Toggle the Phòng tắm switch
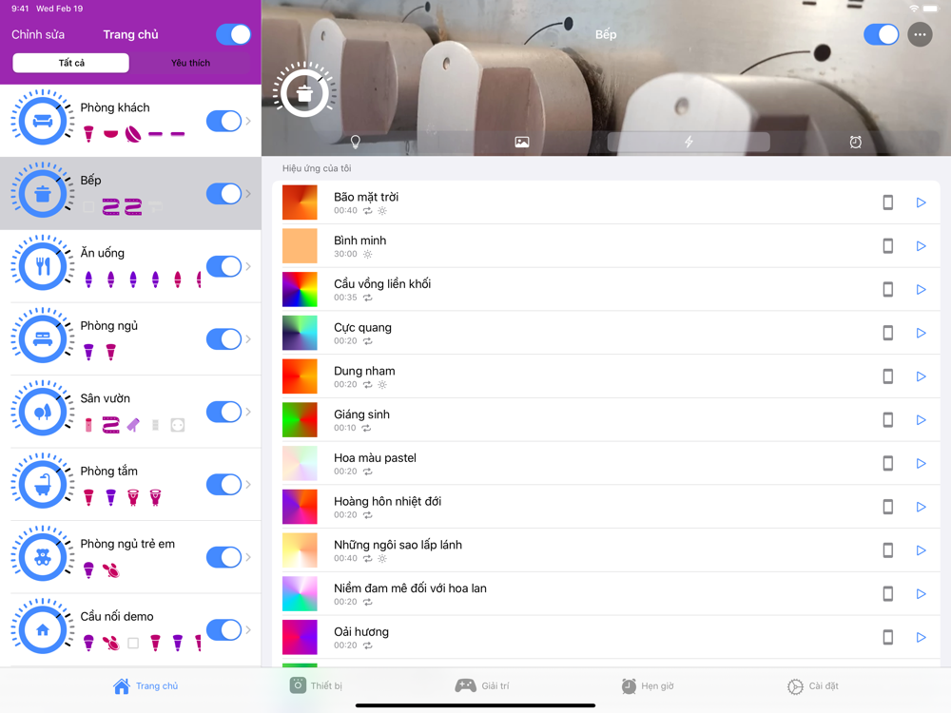Image resolution: width=951 pixels, height=713 pixels. tap(223, 485)
